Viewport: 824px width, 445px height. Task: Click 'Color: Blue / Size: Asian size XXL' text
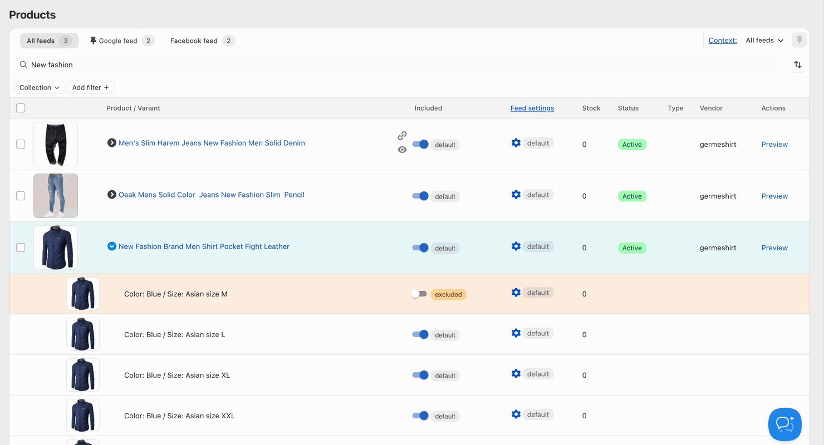[179, 416]
